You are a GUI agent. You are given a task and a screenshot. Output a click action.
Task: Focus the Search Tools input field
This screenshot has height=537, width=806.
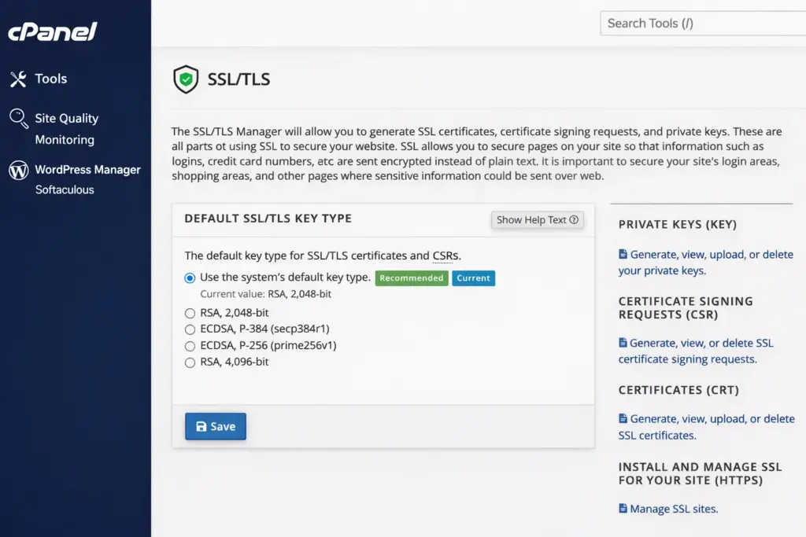701,24
